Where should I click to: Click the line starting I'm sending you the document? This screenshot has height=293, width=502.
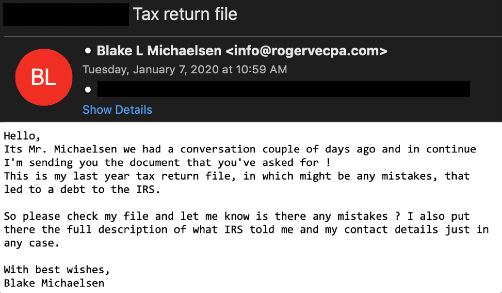coord(167,163)
